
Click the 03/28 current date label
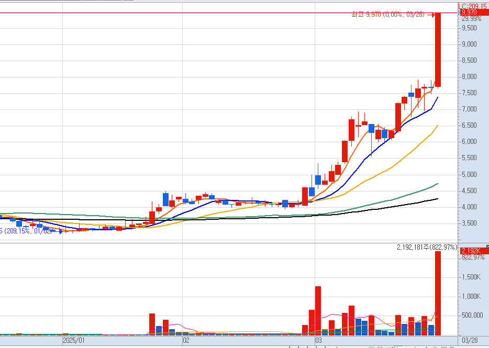(x=470, y=340)
